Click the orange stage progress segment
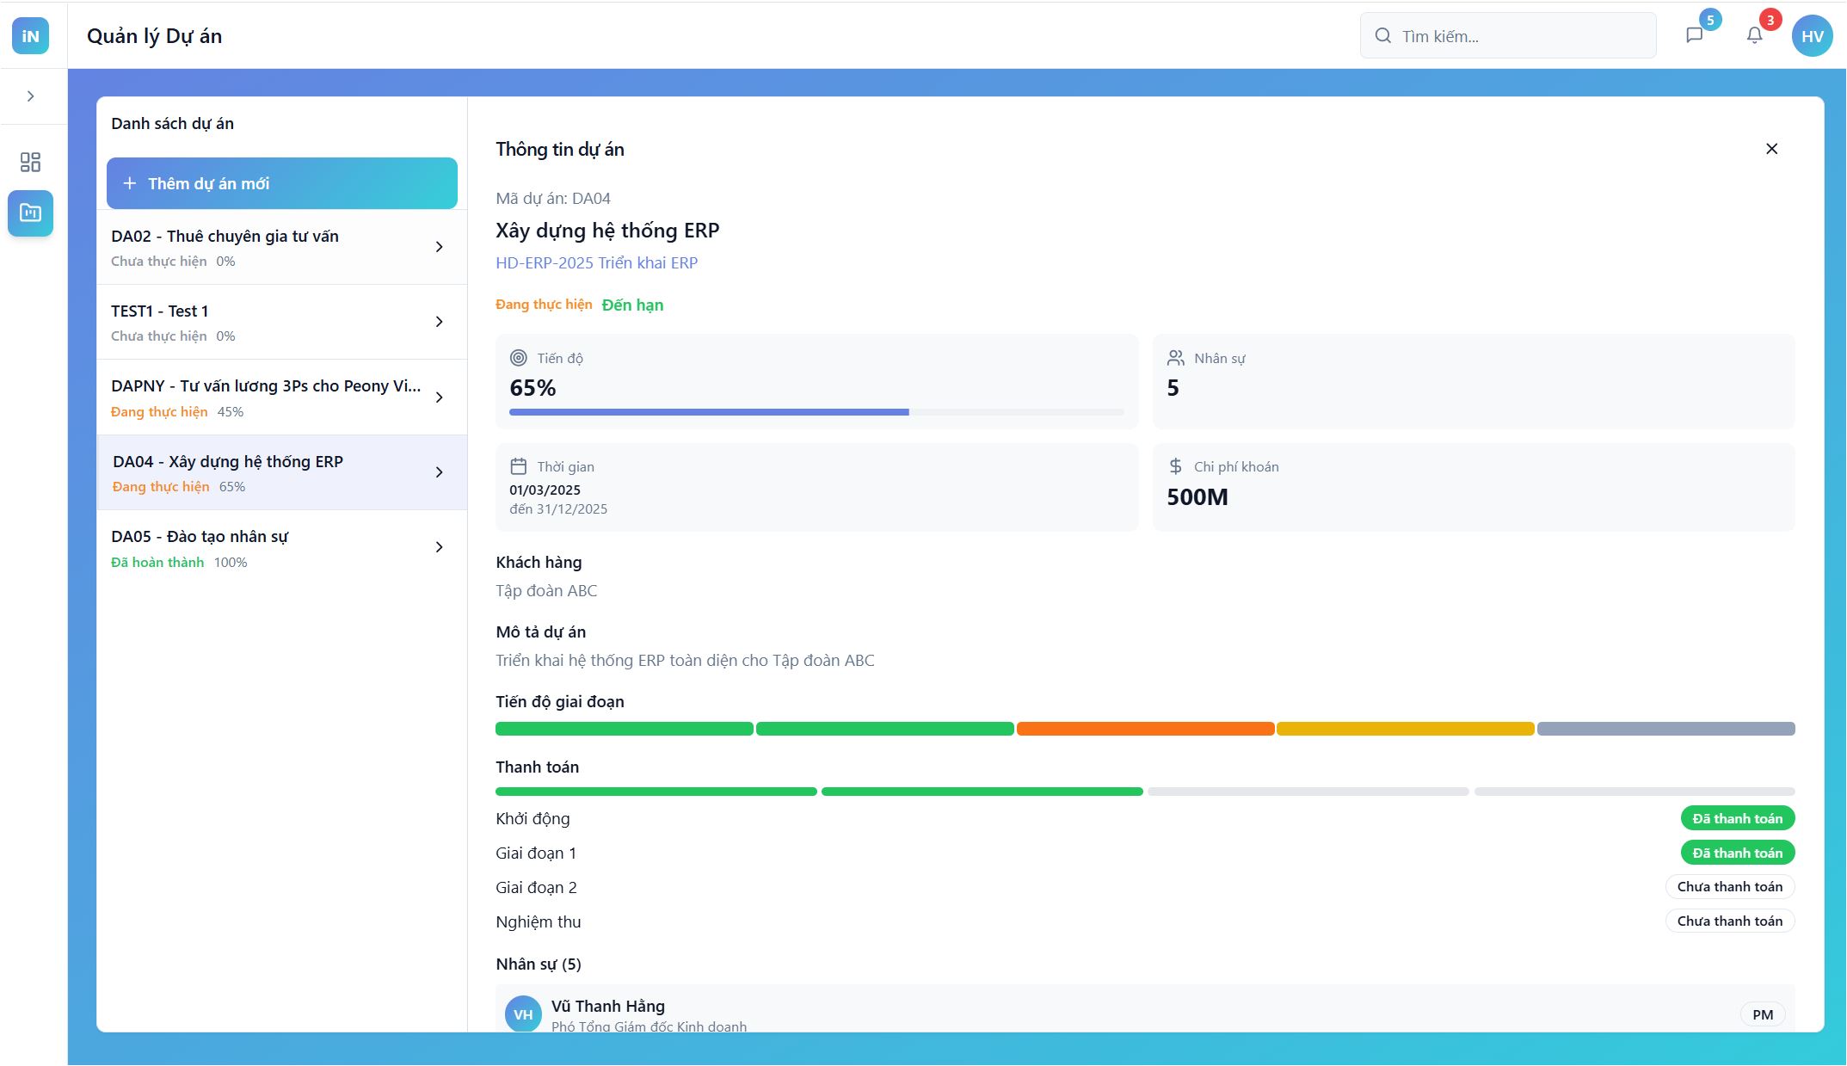 click(x=1144, y=729)
